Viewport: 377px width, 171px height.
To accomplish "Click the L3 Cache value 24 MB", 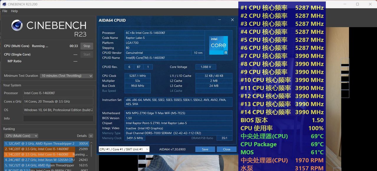I will (x=214, y=86).
